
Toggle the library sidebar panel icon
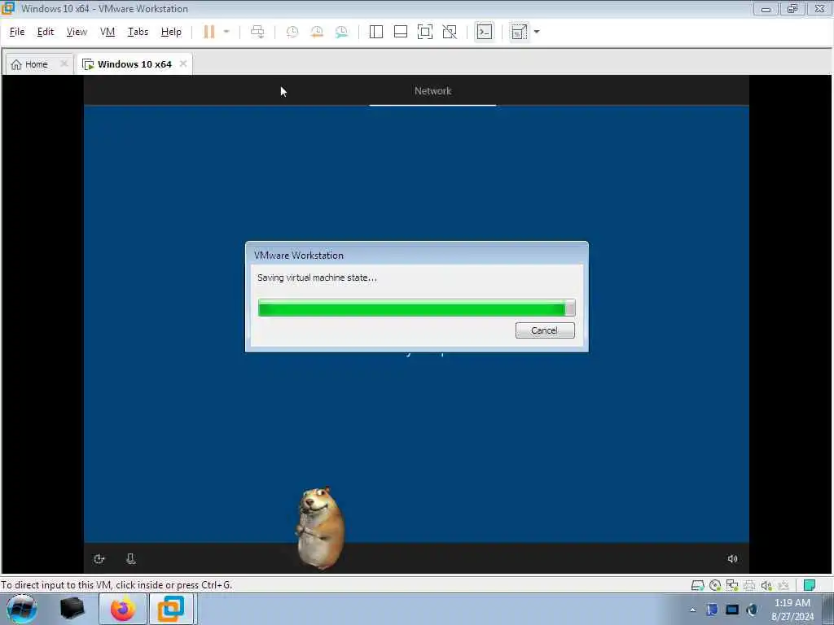tap(376, 32)
